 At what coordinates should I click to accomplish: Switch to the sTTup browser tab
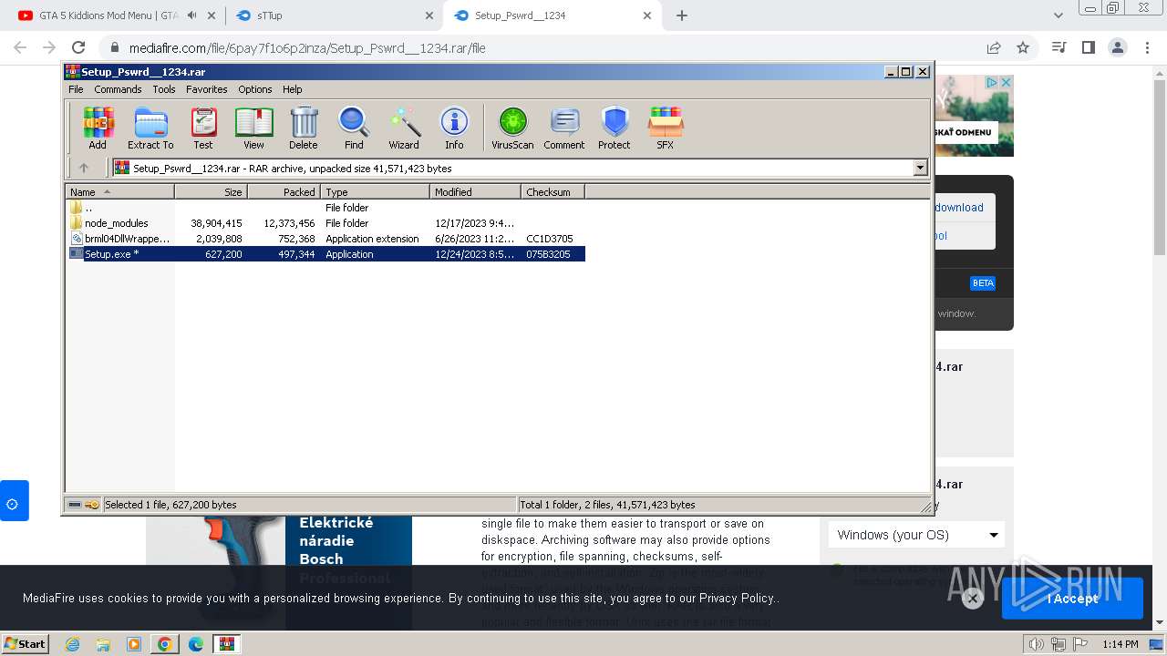[x=333, y=15]
